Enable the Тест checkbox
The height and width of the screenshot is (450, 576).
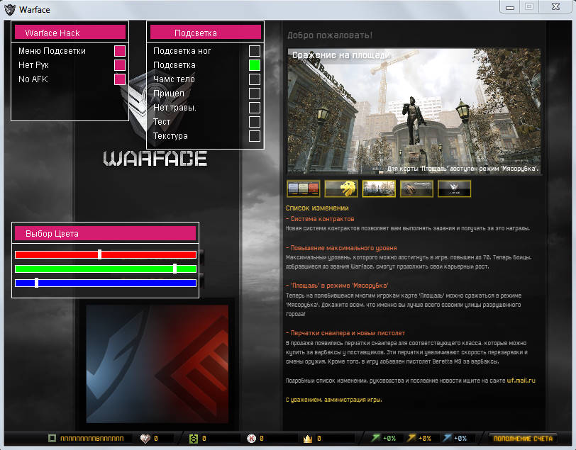(x=255, y=122)
